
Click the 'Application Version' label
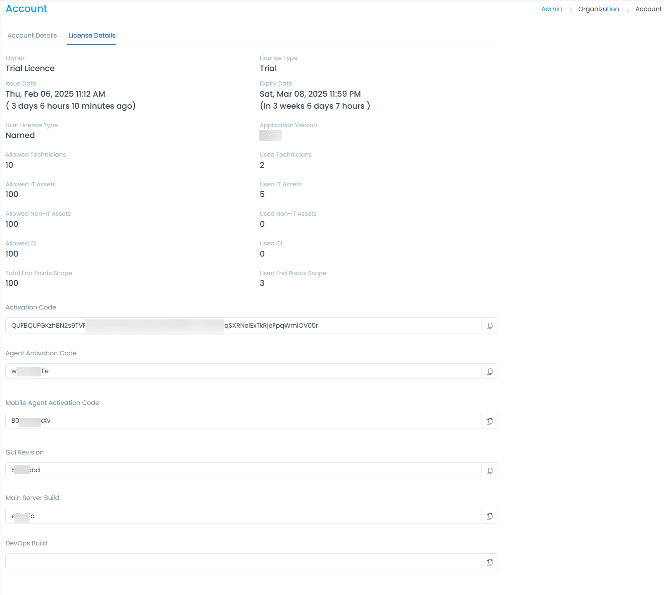coord(288,125)
